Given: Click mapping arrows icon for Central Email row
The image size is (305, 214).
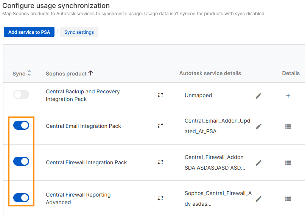Looking at the screenshot, I should [160, 126].
